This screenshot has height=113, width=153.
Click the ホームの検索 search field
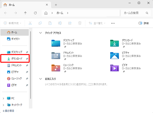point(136,13)
